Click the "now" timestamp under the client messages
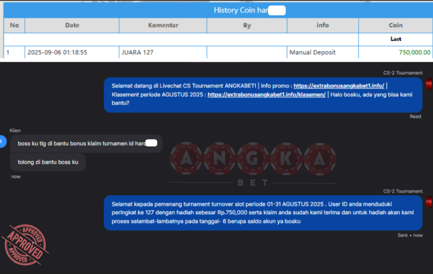 (16, 177)
